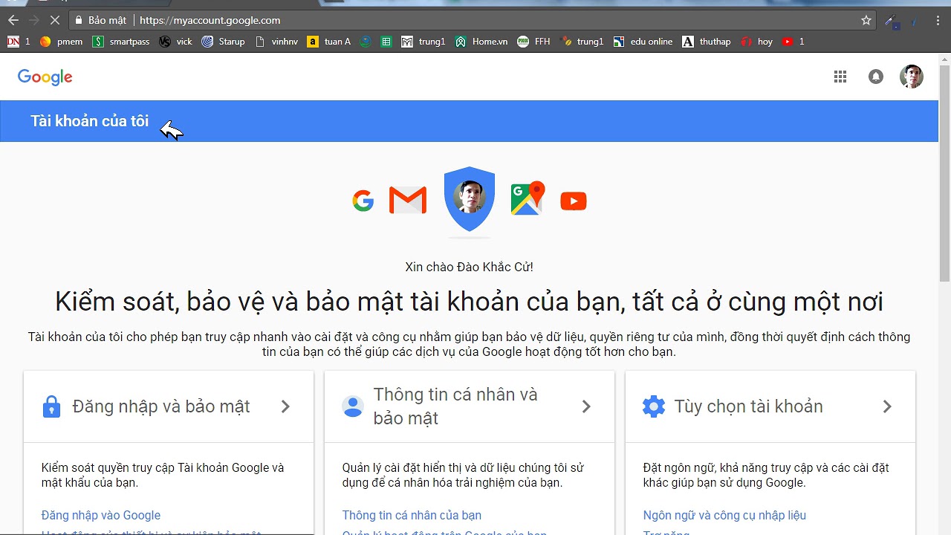The width and height of the screenshot is (951, 535).
Task: Open the FFH bookmark
Action: [x=534, y=42]
